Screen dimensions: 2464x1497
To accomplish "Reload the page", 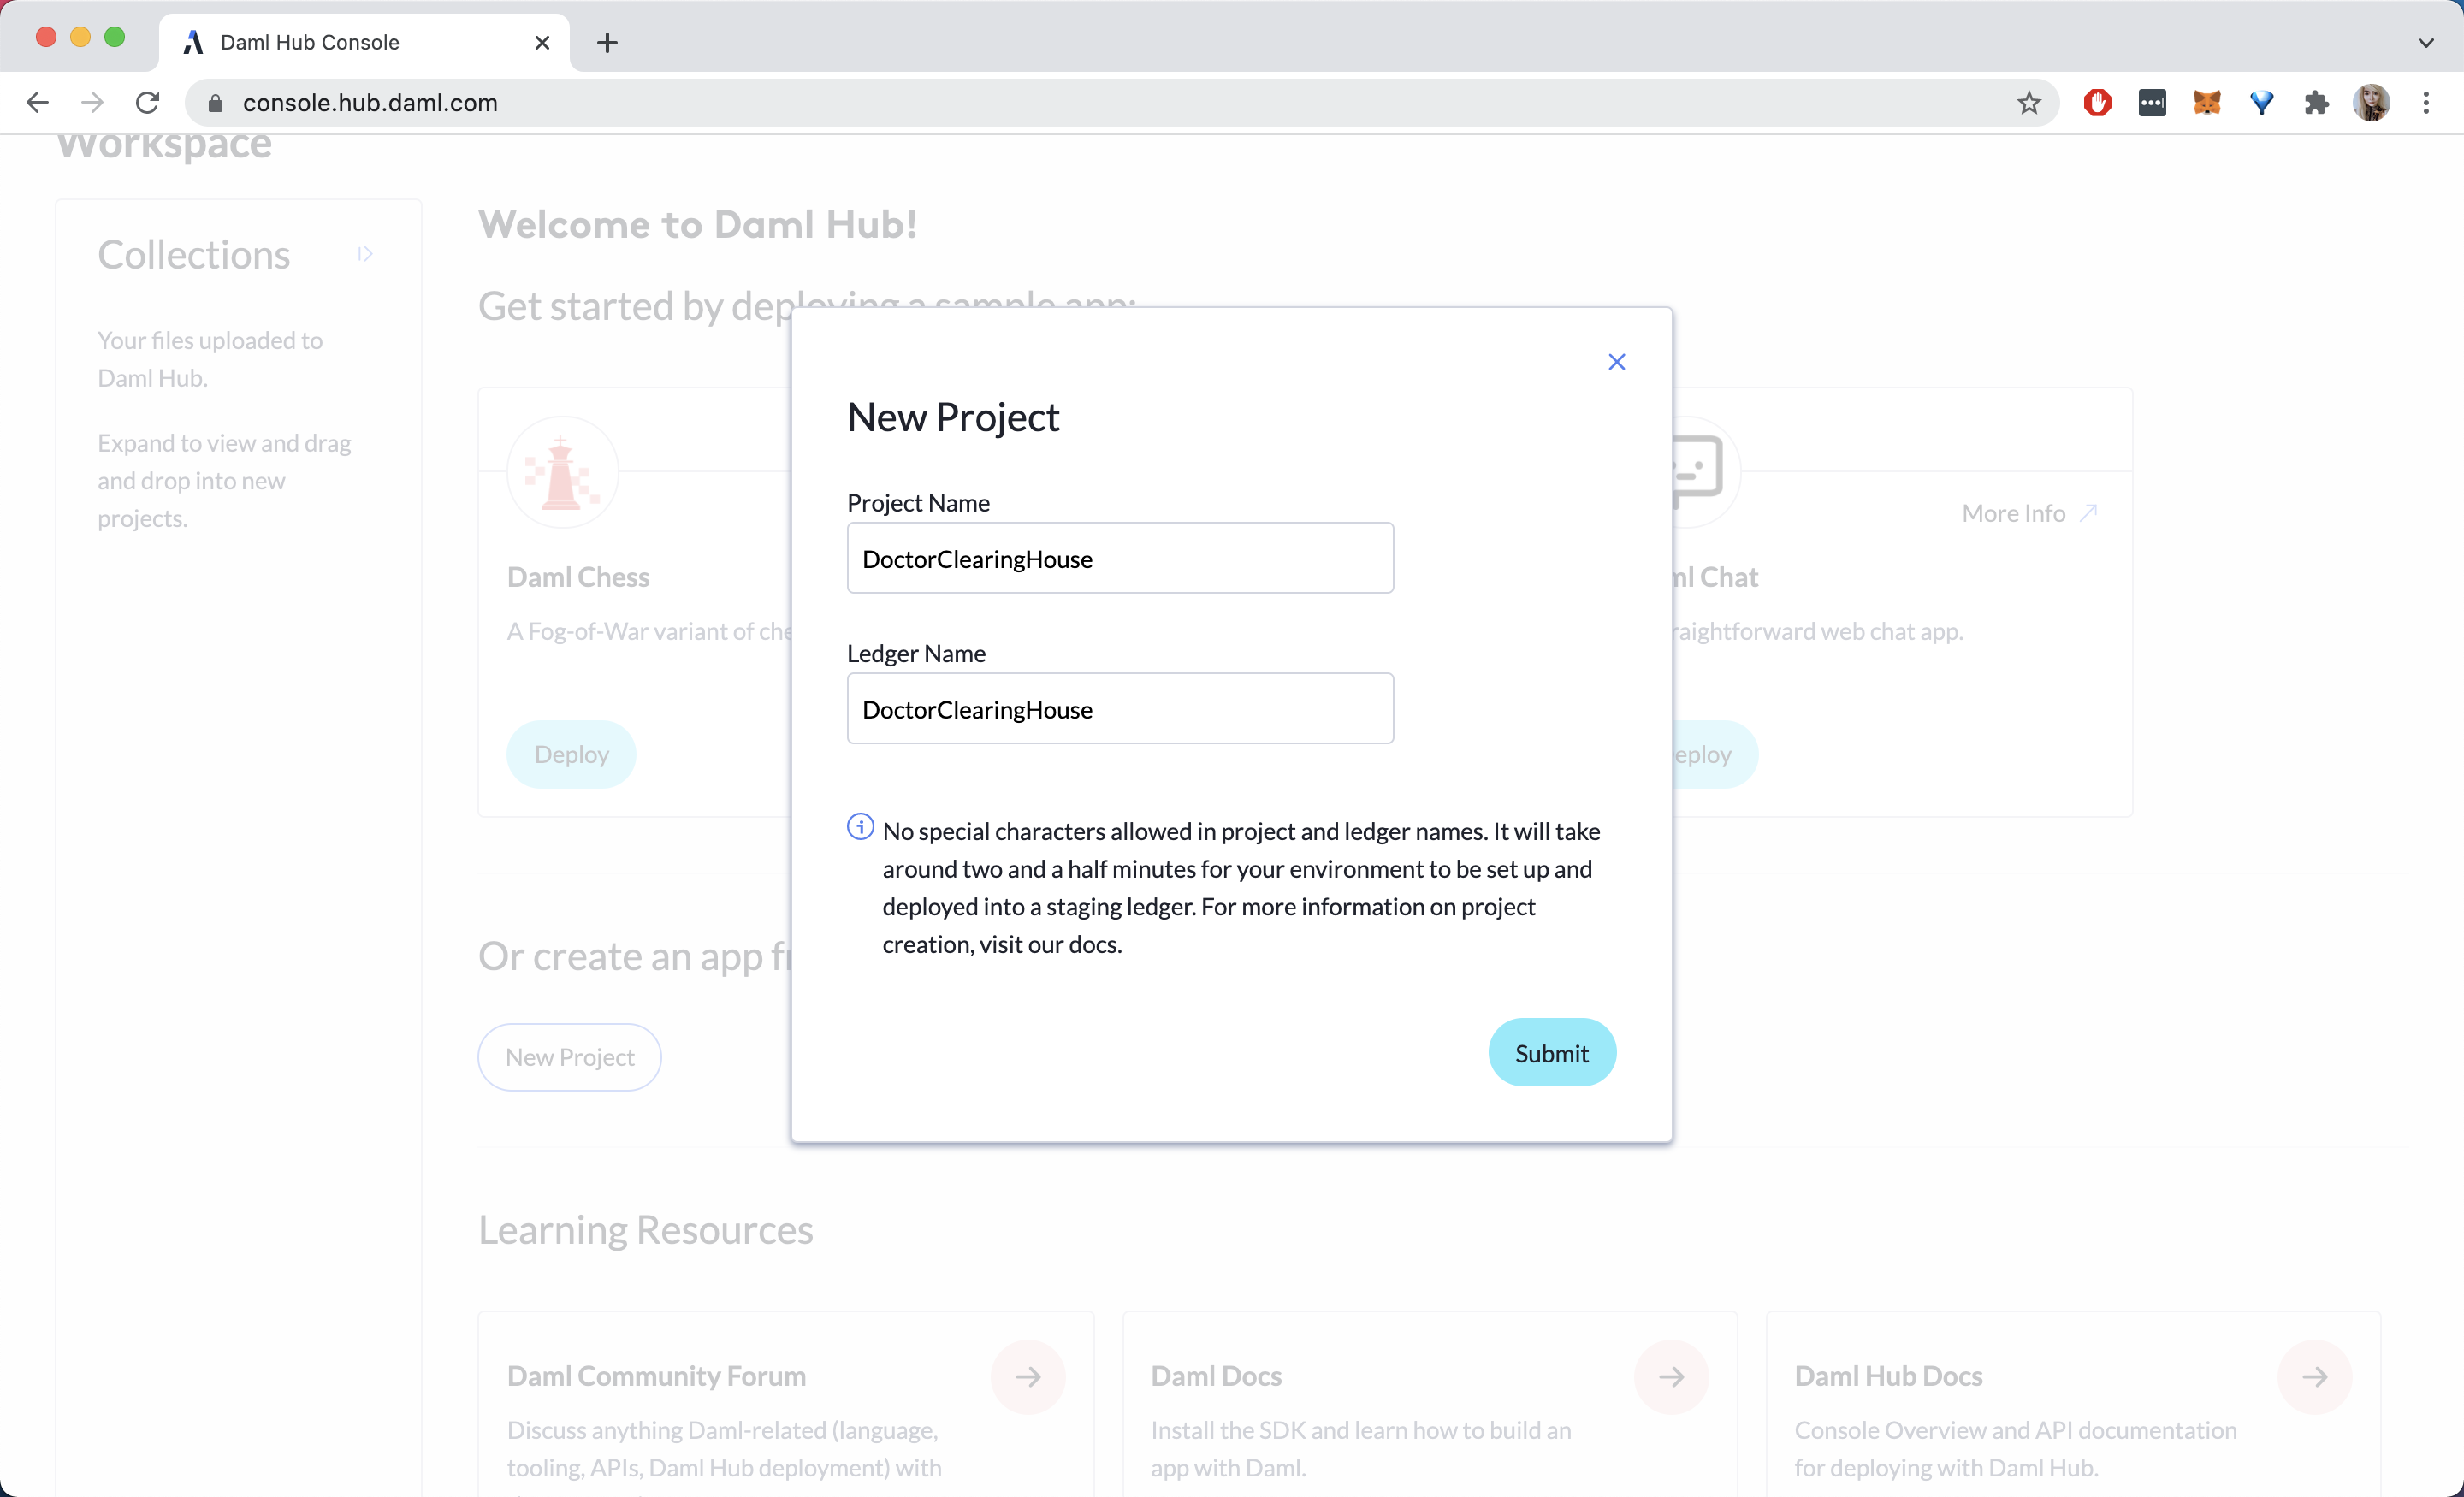I will tap(148, 103).
